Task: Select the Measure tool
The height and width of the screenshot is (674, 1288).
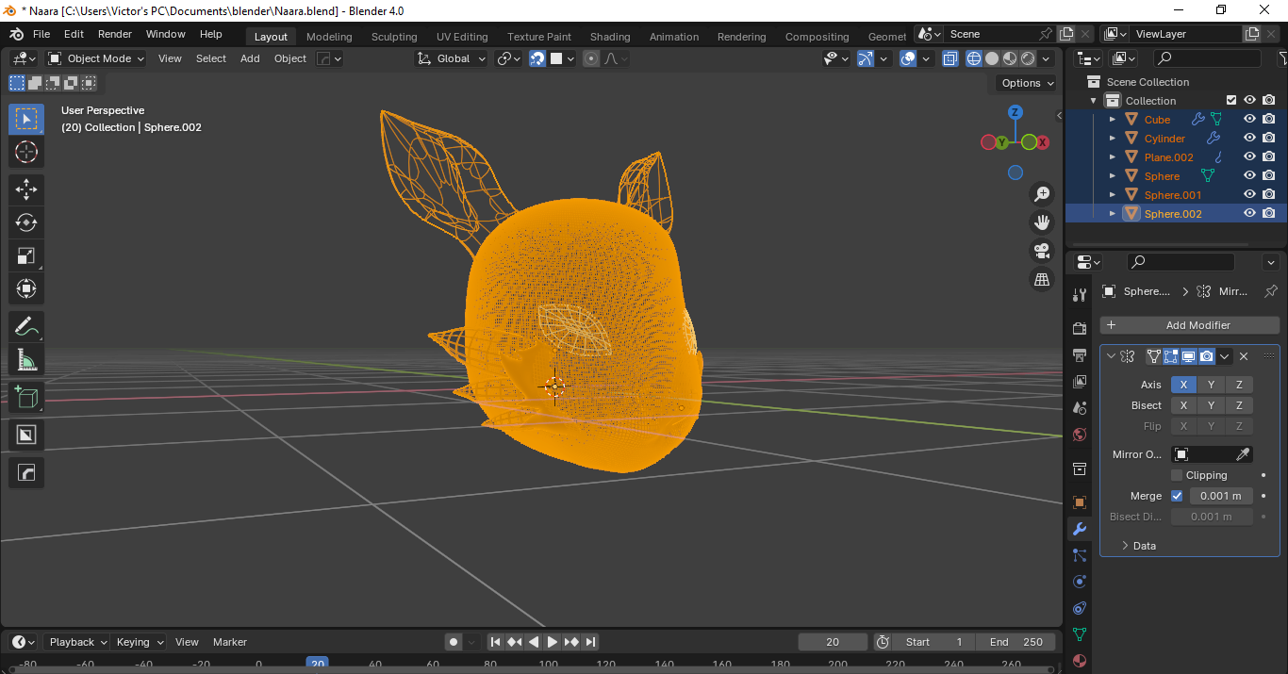Action: [26, 360]
